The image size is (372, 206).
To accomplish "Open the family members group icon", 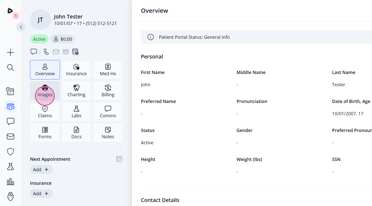I will pyautogui.click(x=66, y=52).
